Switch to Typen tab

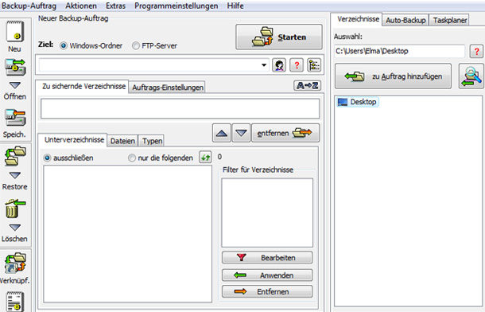tap(152, 141)
